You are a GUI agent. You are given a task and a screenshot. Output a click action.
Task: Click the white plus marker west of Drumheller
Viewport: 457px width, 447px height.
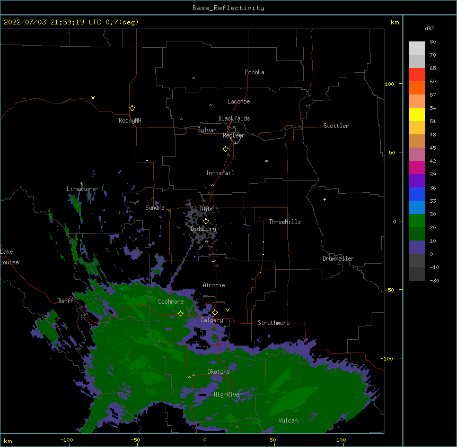[324, 199]
